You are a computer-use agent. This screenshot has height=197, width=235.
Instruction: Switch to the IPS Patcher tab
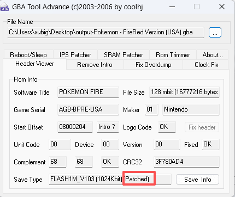(x=75, y=54)
